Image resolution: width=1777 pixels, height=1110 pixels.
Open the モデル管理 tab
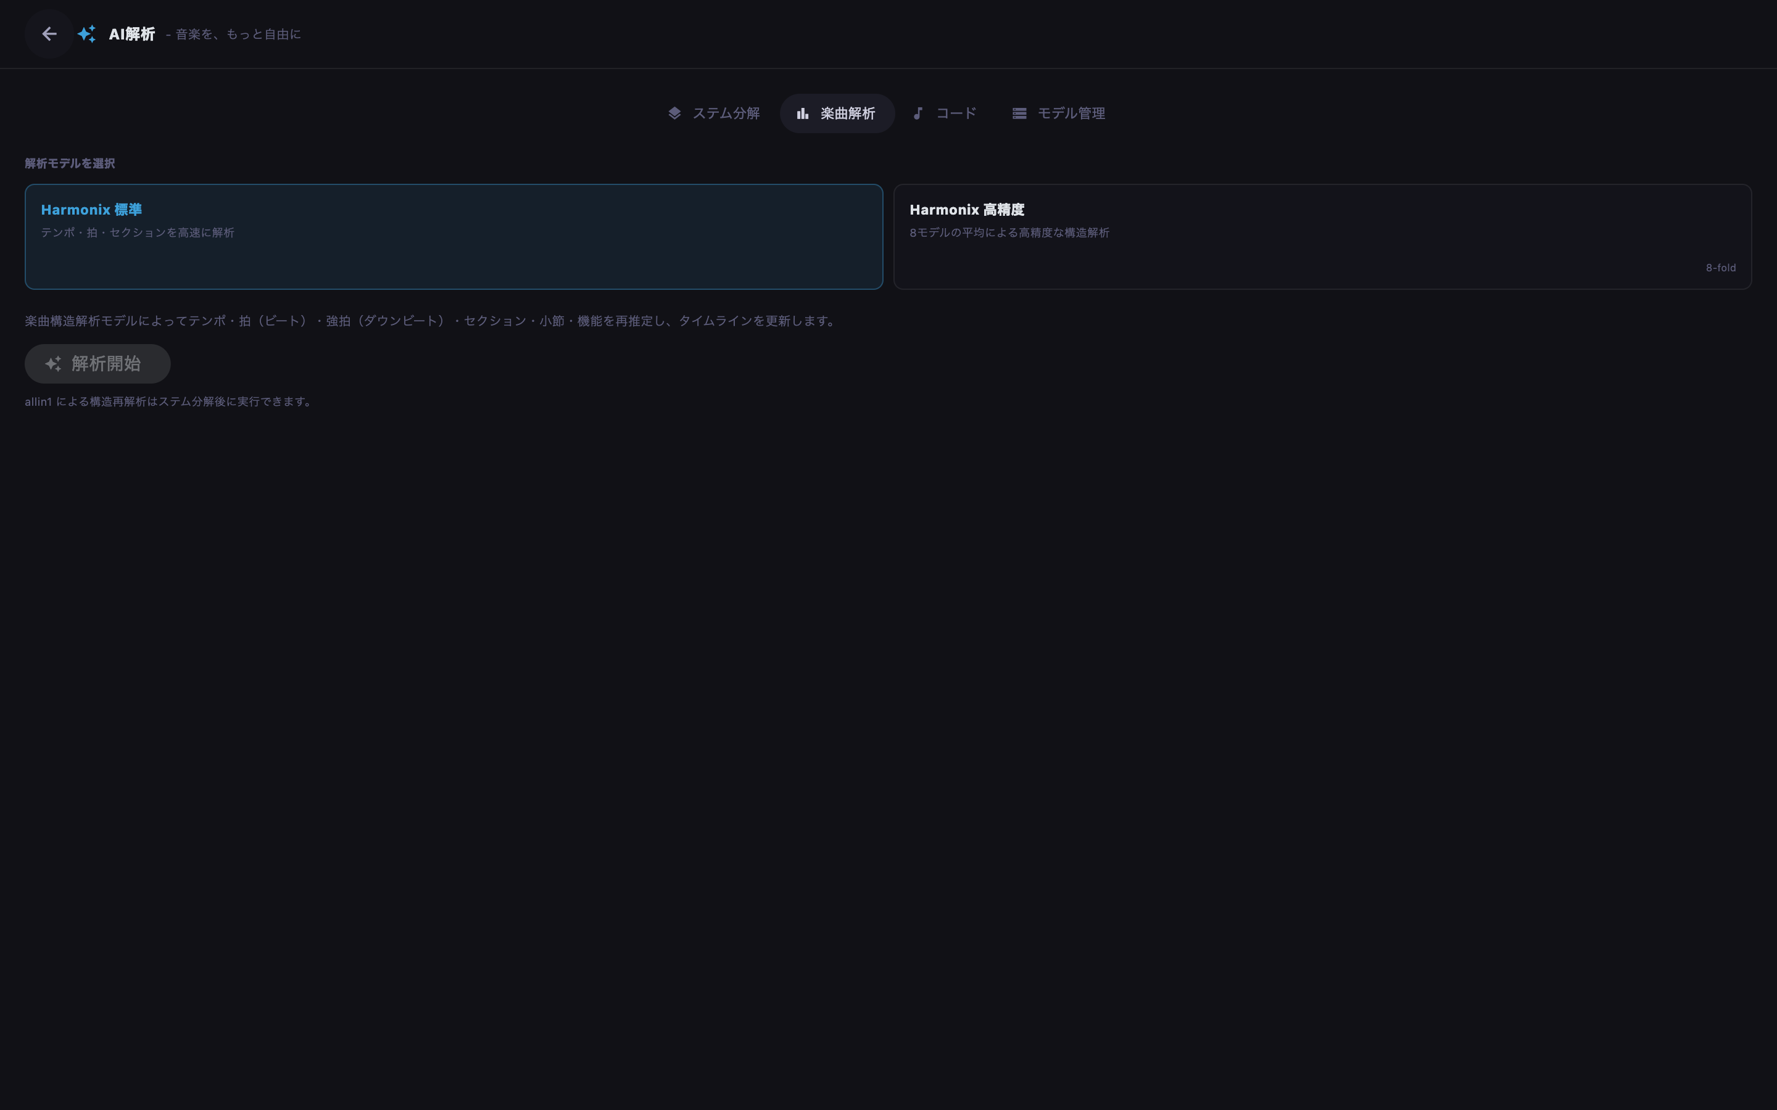tap(1059, 113)
